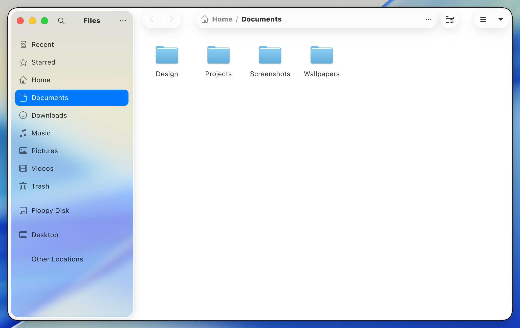
Task: Open the view options dropdown arrow
Action: pos(501,19)
